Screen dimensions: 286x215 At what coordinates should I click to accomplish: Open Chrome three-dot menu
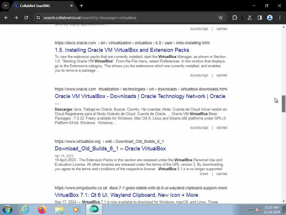(x=280, y=18)
